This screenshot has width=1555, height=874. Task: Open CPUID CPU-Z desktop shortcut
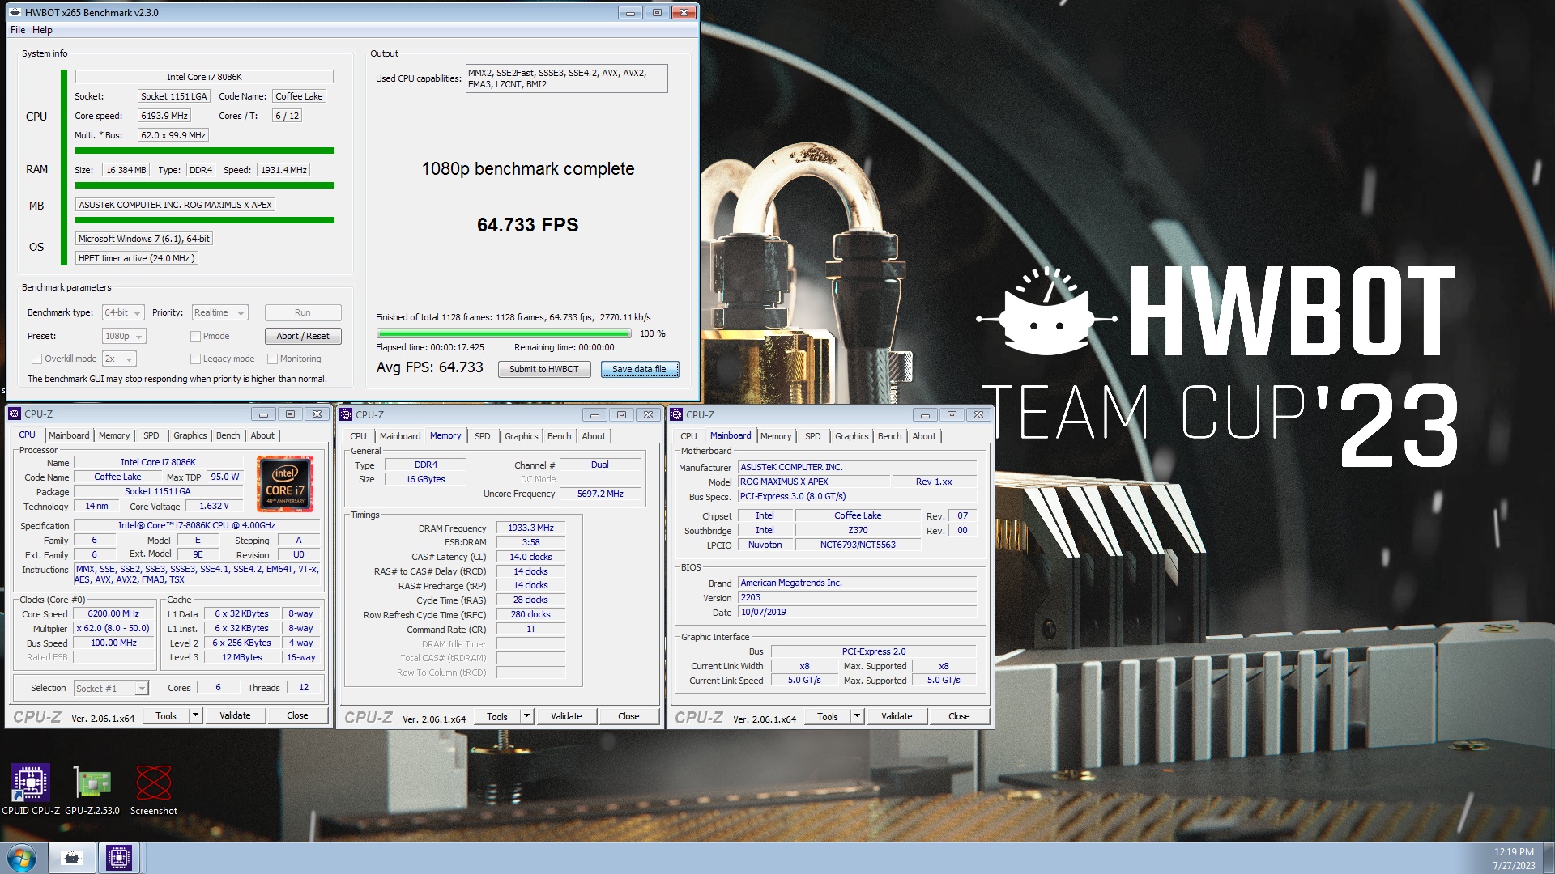[x=31, y=789]
